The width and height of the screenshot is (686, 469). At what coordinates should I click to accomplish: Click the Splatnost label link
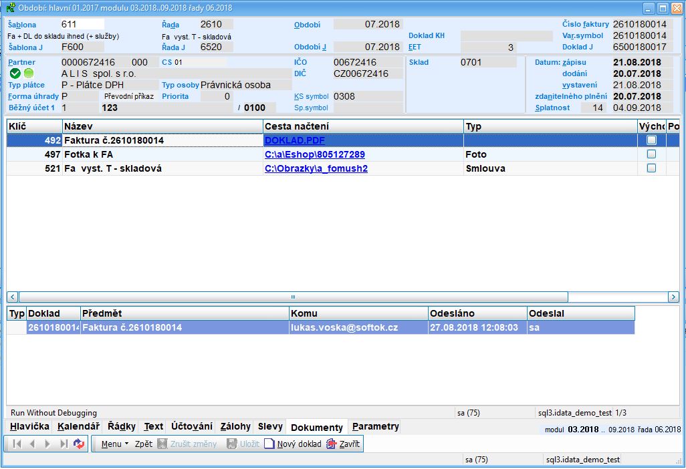[552, 108]
